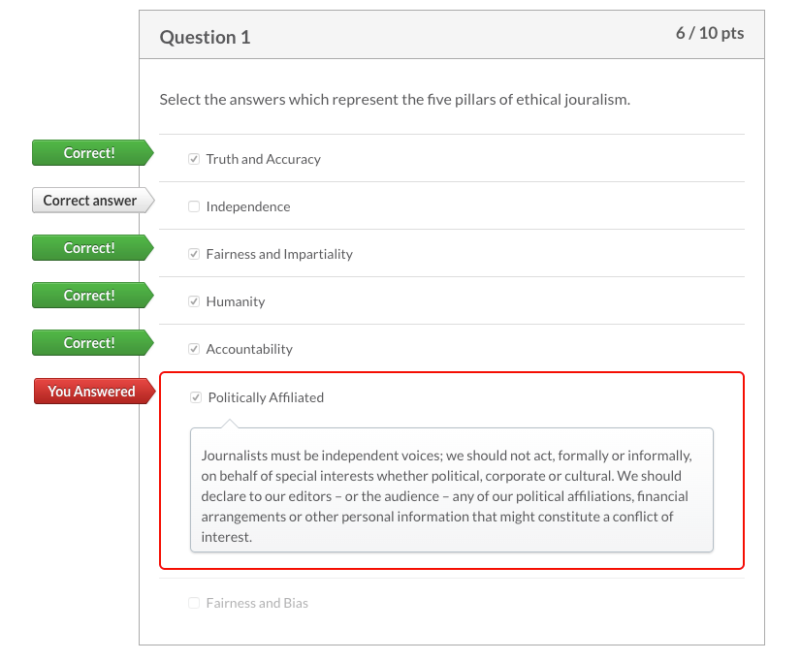Select the Independence answer label
This screenshot has width=801, height=661.
[x=247, y=206]
